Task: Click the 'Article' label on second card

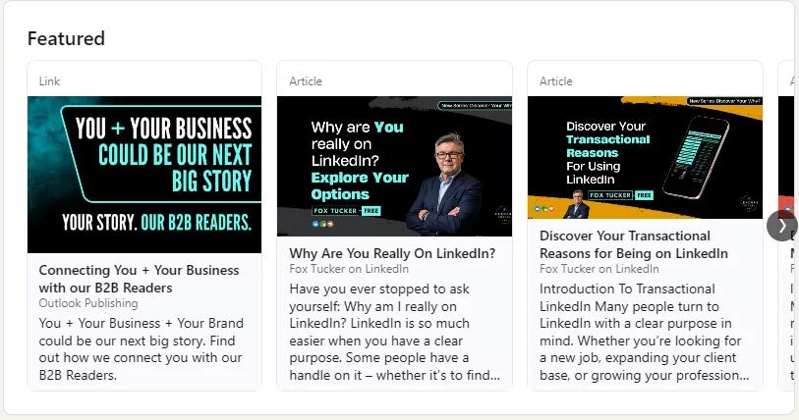Action: pos(306,81)
